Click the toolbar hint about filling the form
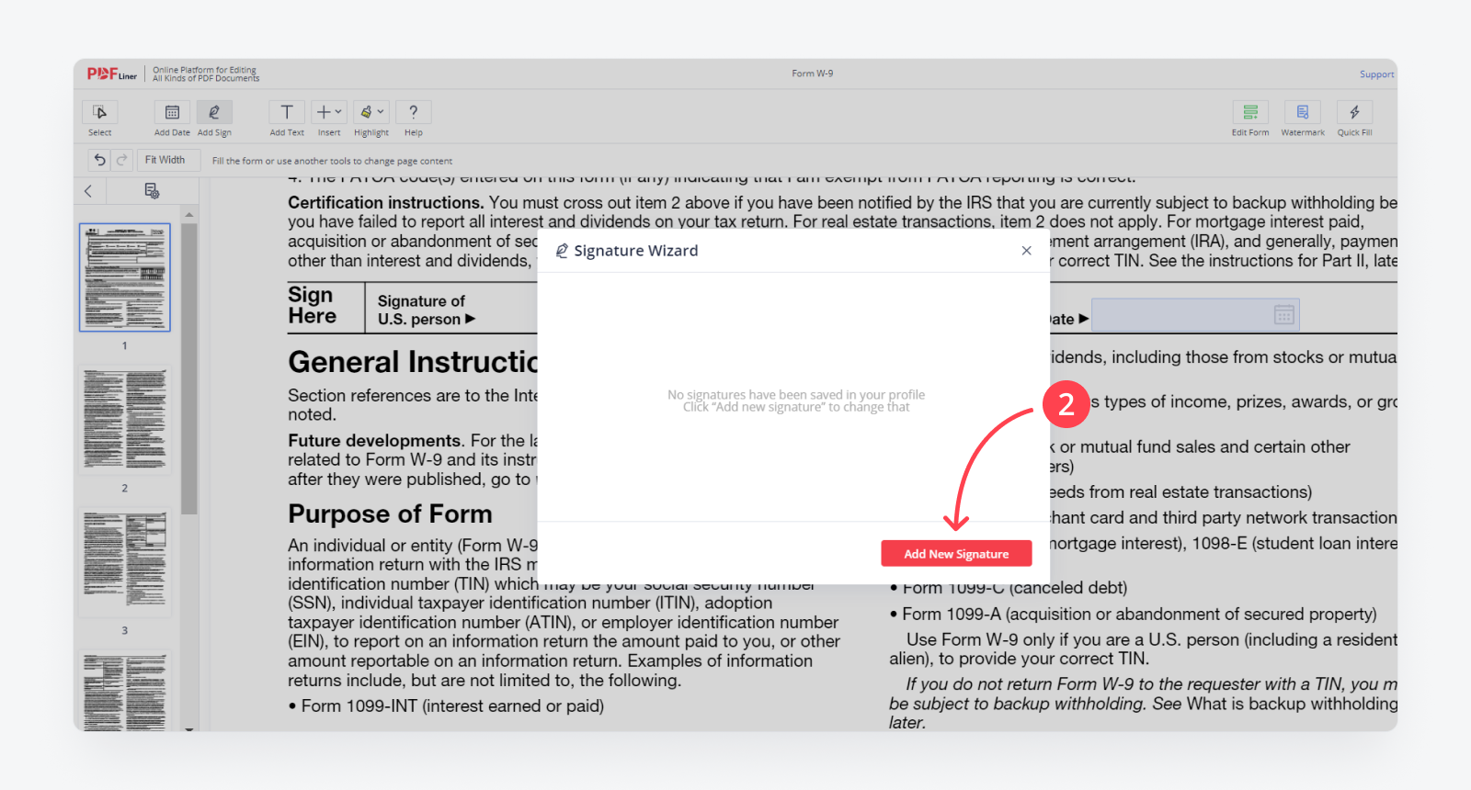 pyautogui.click(x=332, y=161)
